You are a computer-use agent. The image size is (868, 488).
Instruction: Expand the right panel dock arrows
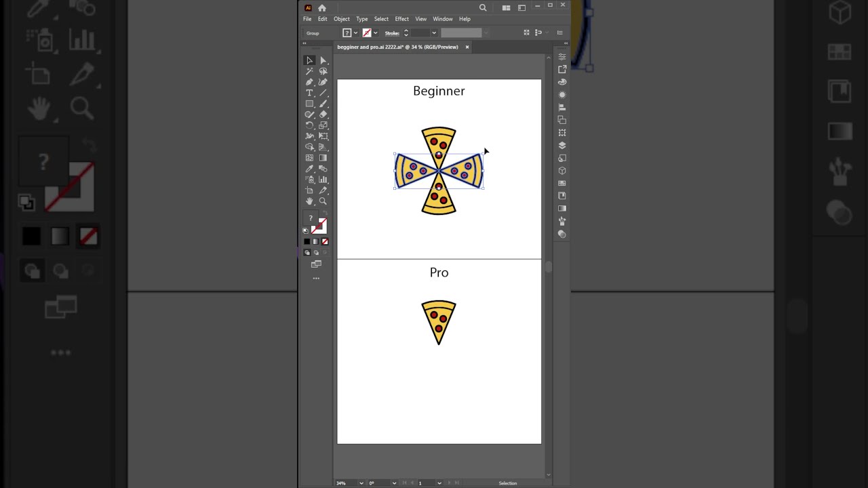click(x=566, y=43)
